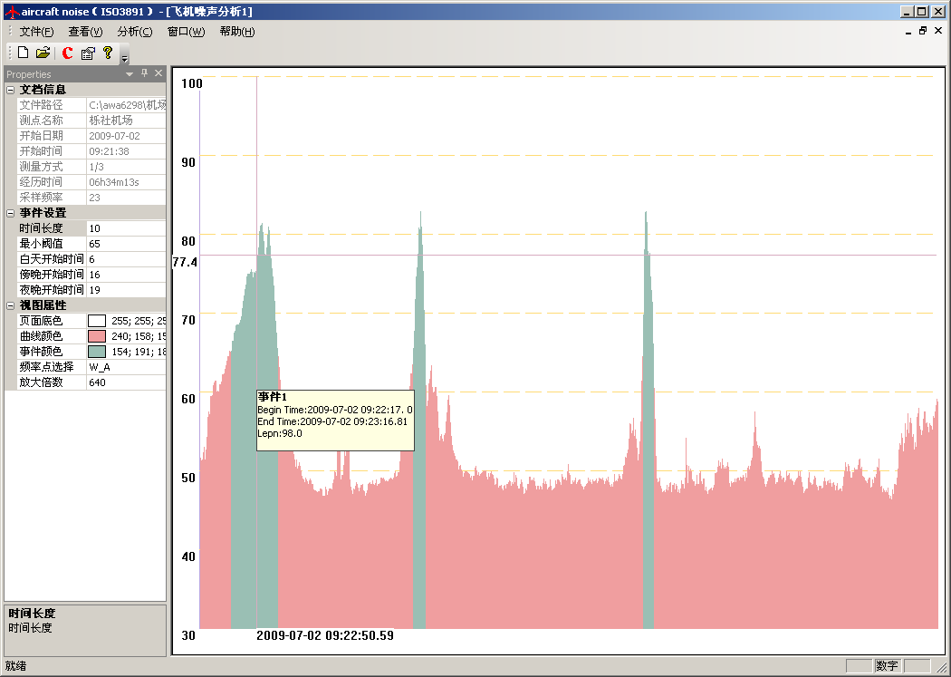Open the 文件(F) menu
Screen dimensions: 951x677
36,32
